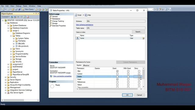Open the View schema permissions link
Screen dimensions: 195x110
(x=85, y=25)
